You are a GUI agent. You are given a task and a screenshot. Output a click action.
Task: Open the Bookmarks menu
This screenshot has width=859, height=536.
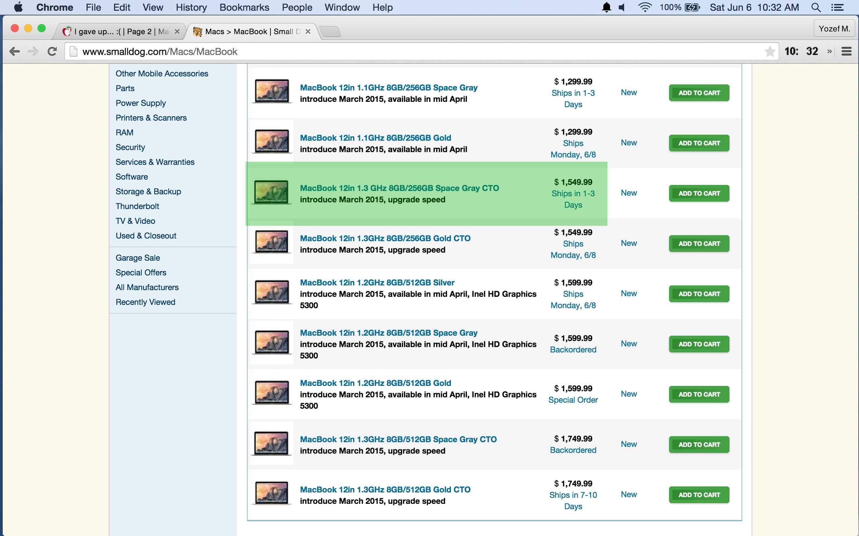(244, 7)
